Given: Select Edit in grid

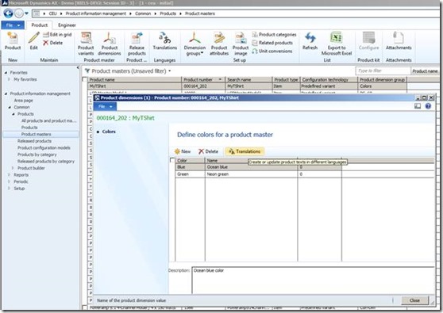Looking at the screenshot, I should click(57, 34).
